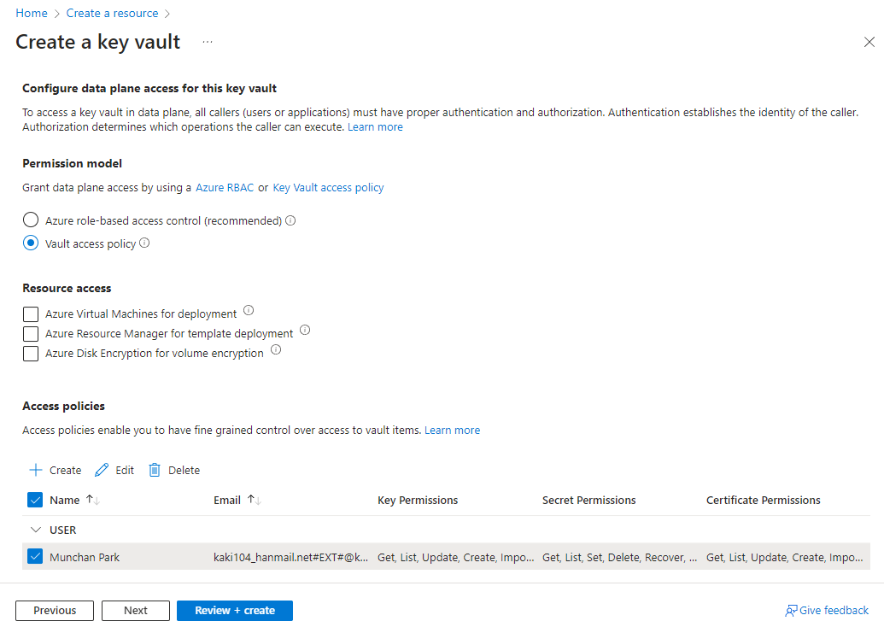Click secret permissions cell starting Get, List, Set
The width and height of the screenshot is (884, 627).
tap(619, 557)
